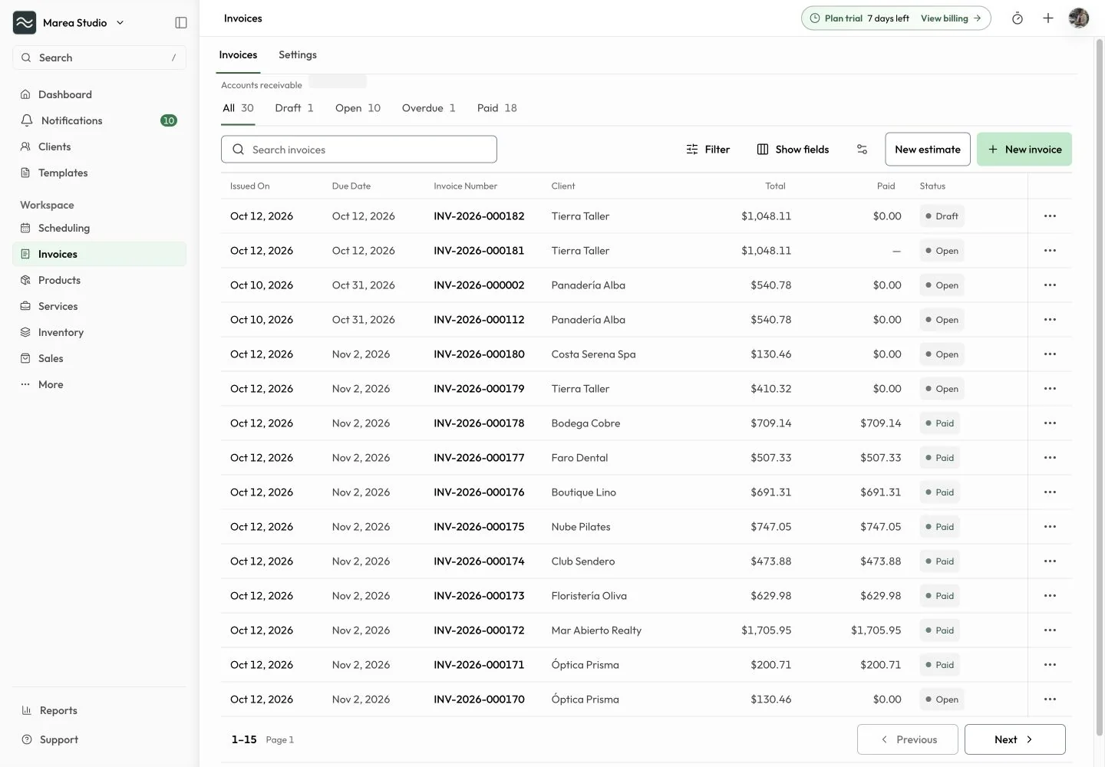Select the Open status filter tab
The image size is (1105, 767).
pyautogui.click(x=358, y=108)
